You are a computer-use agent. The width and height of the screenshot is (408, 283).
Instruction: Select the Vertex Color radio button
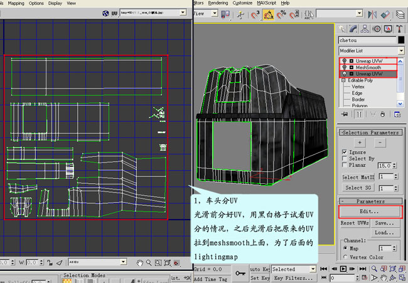click(345, 257)
